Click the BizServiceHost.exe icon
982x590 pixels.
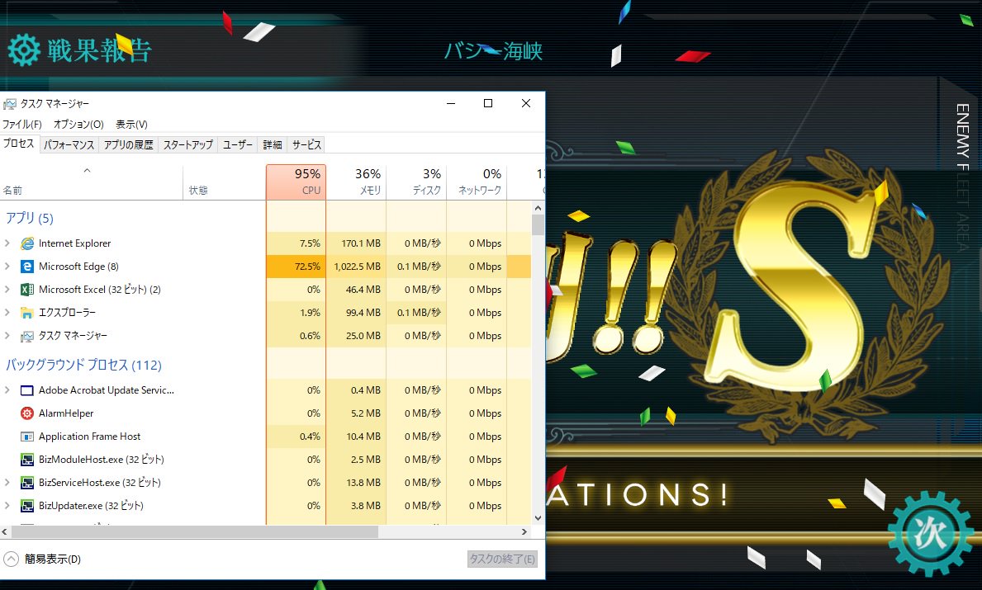coord(27,483)
